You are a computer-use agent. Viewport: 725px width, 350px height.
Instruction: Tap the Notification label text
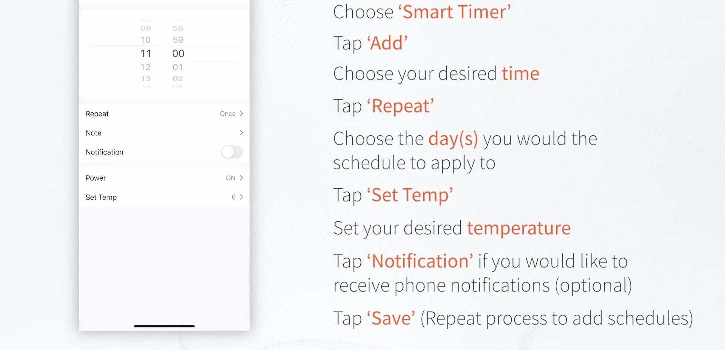click(105, 152)
